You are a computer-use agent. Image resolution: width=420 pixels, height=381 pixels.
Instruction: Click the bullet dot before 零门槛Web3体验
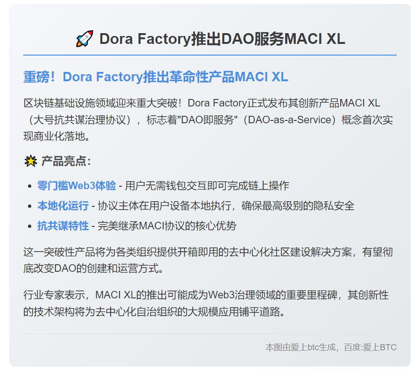tap(30, 186)
